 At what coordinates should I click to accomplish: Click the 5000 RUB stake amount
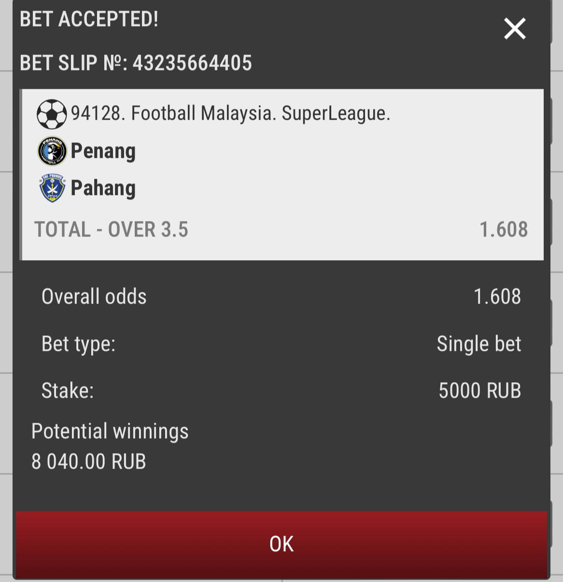pos(480,390)
